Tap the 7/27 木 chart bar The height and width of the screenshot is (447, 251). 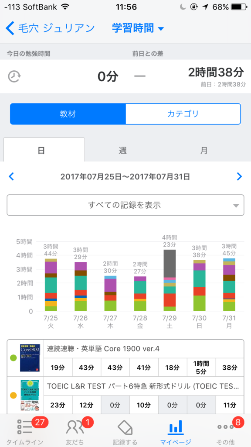(110, 293)
